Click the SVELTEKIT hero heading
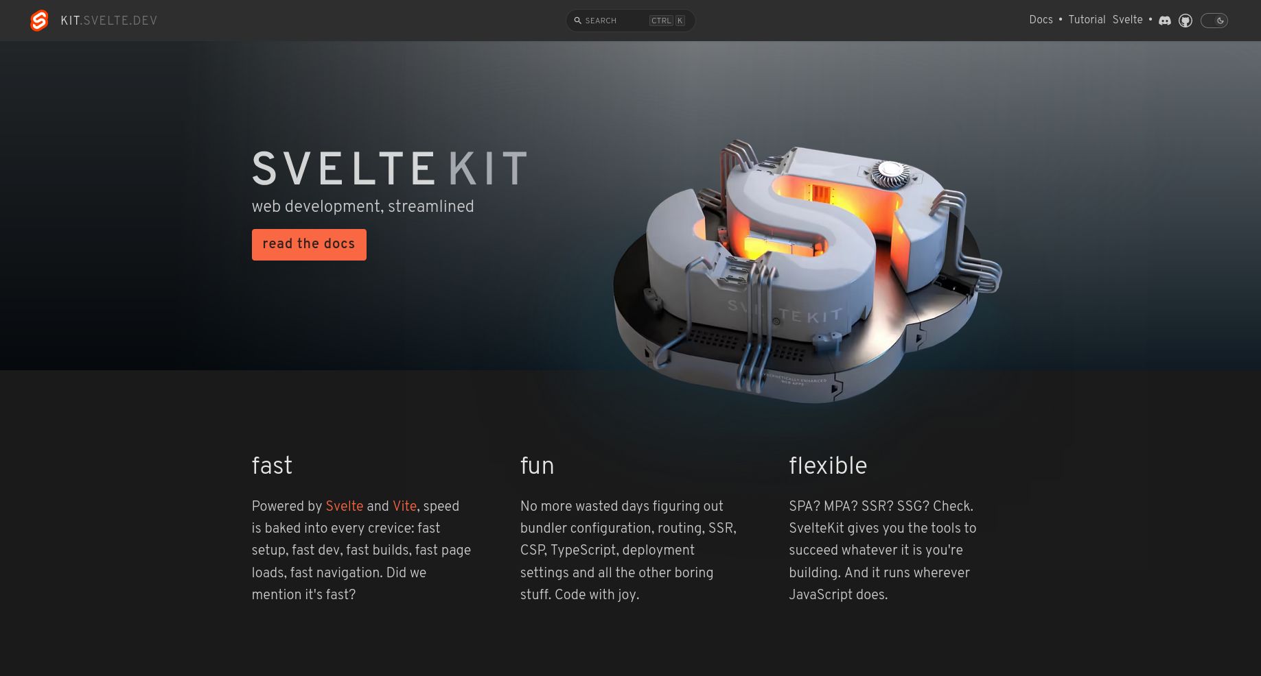This screenshot has width=1261, height=676. click(x=390, y=169)
